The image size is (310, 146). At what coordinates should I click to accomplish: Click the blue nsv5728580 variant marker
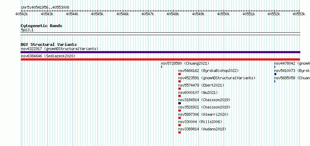162,67
